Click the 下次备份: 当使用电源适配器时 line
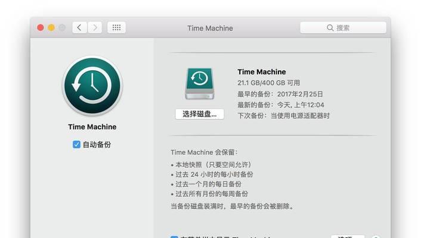421x238 pixels. tap(283, 116)
